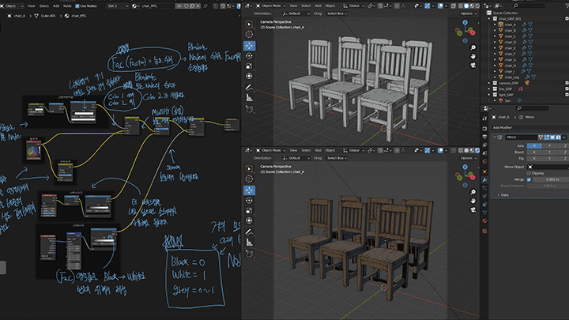Select the Transform tool in bottom viewport
Viewport: 569px width, 320px height.
point(249,220)
